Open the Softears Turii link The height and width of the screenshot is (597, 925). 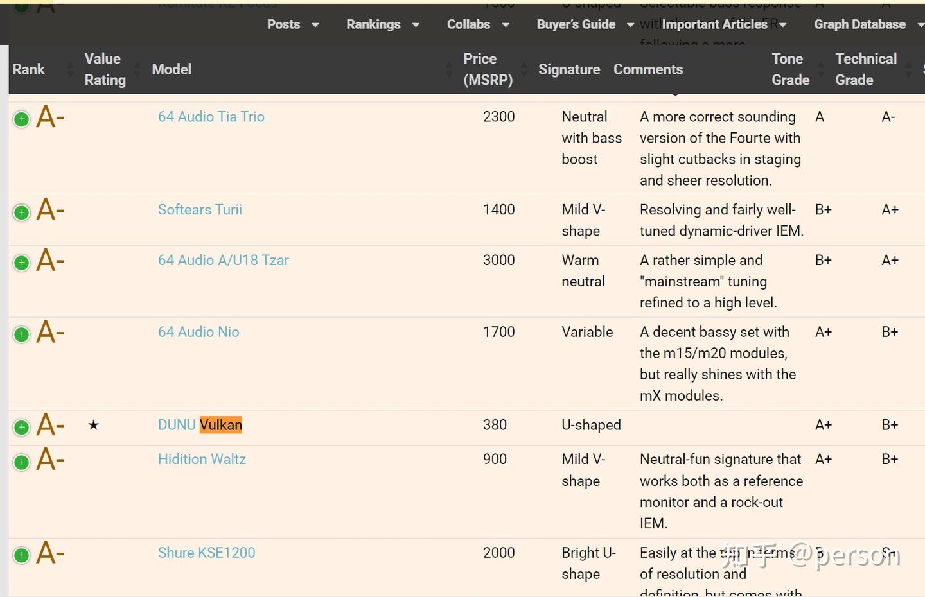pos(200,210)
